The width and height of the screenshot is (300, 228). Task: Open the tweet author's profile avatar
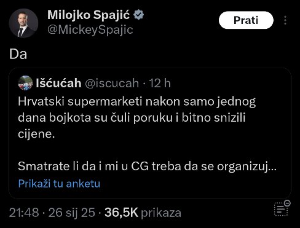click(x=23, y=23)
